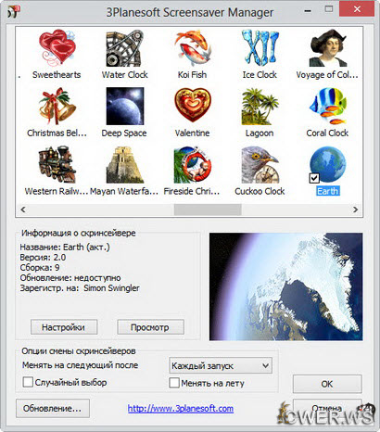
Task: Click the Просмотр preview button
Action: point(150,327)
